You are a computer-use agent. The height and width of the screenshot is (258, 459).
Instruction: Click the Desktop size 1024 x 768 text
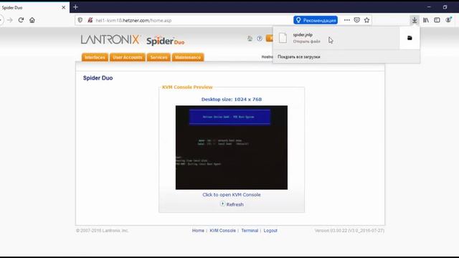click(x=232, y=100)
